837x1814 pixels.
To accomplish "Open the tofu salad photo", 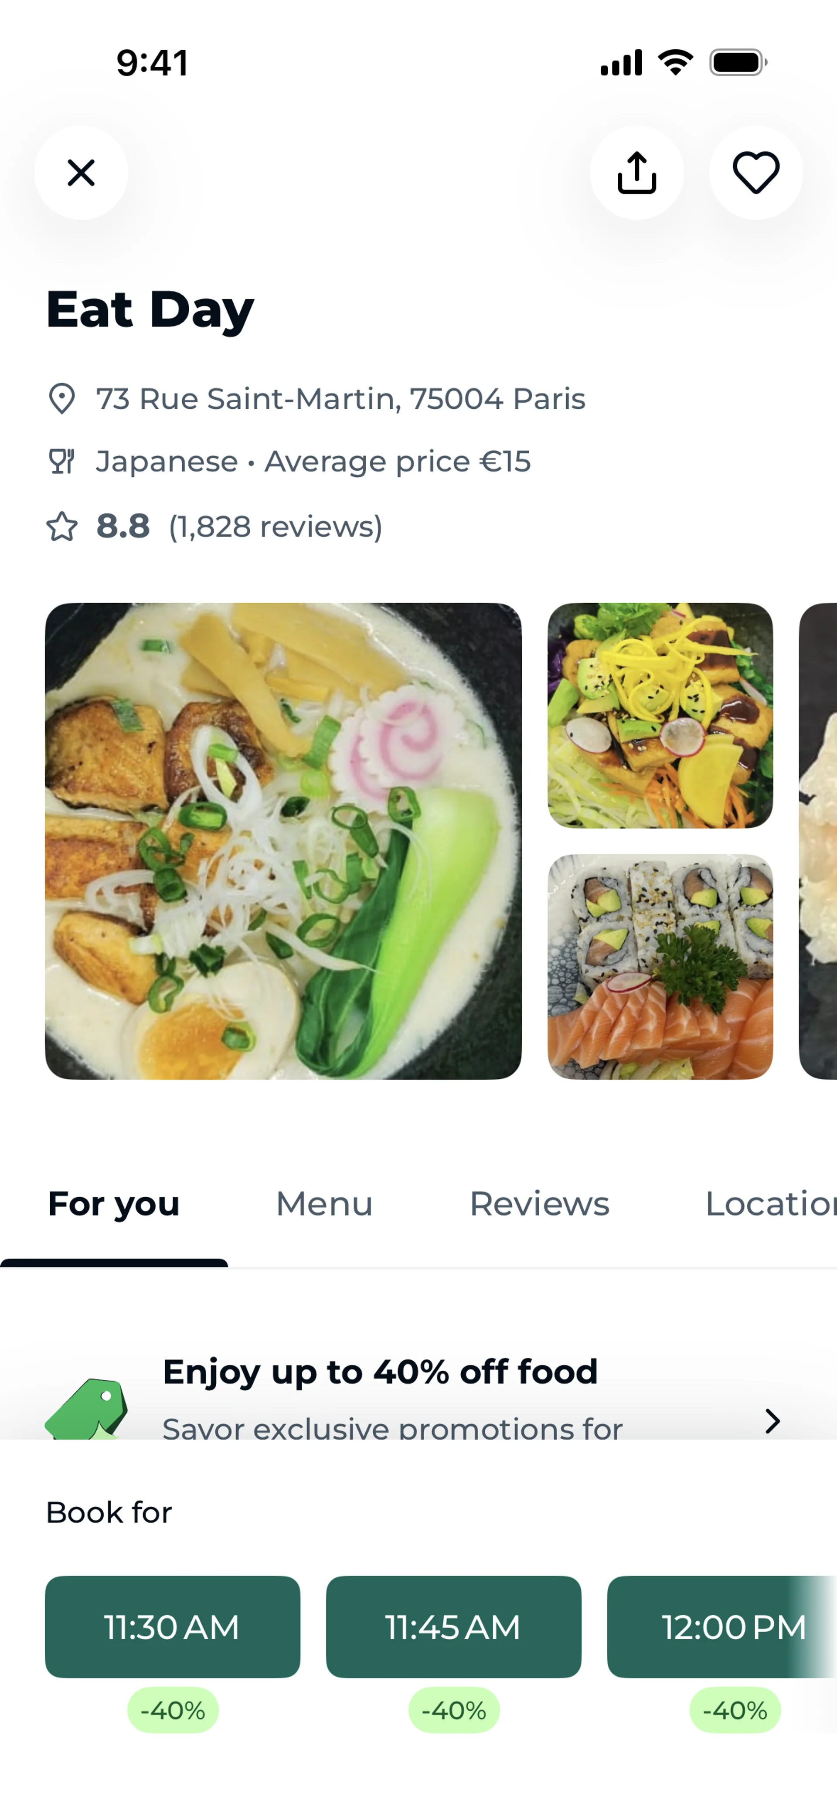I will pos(660,716).
